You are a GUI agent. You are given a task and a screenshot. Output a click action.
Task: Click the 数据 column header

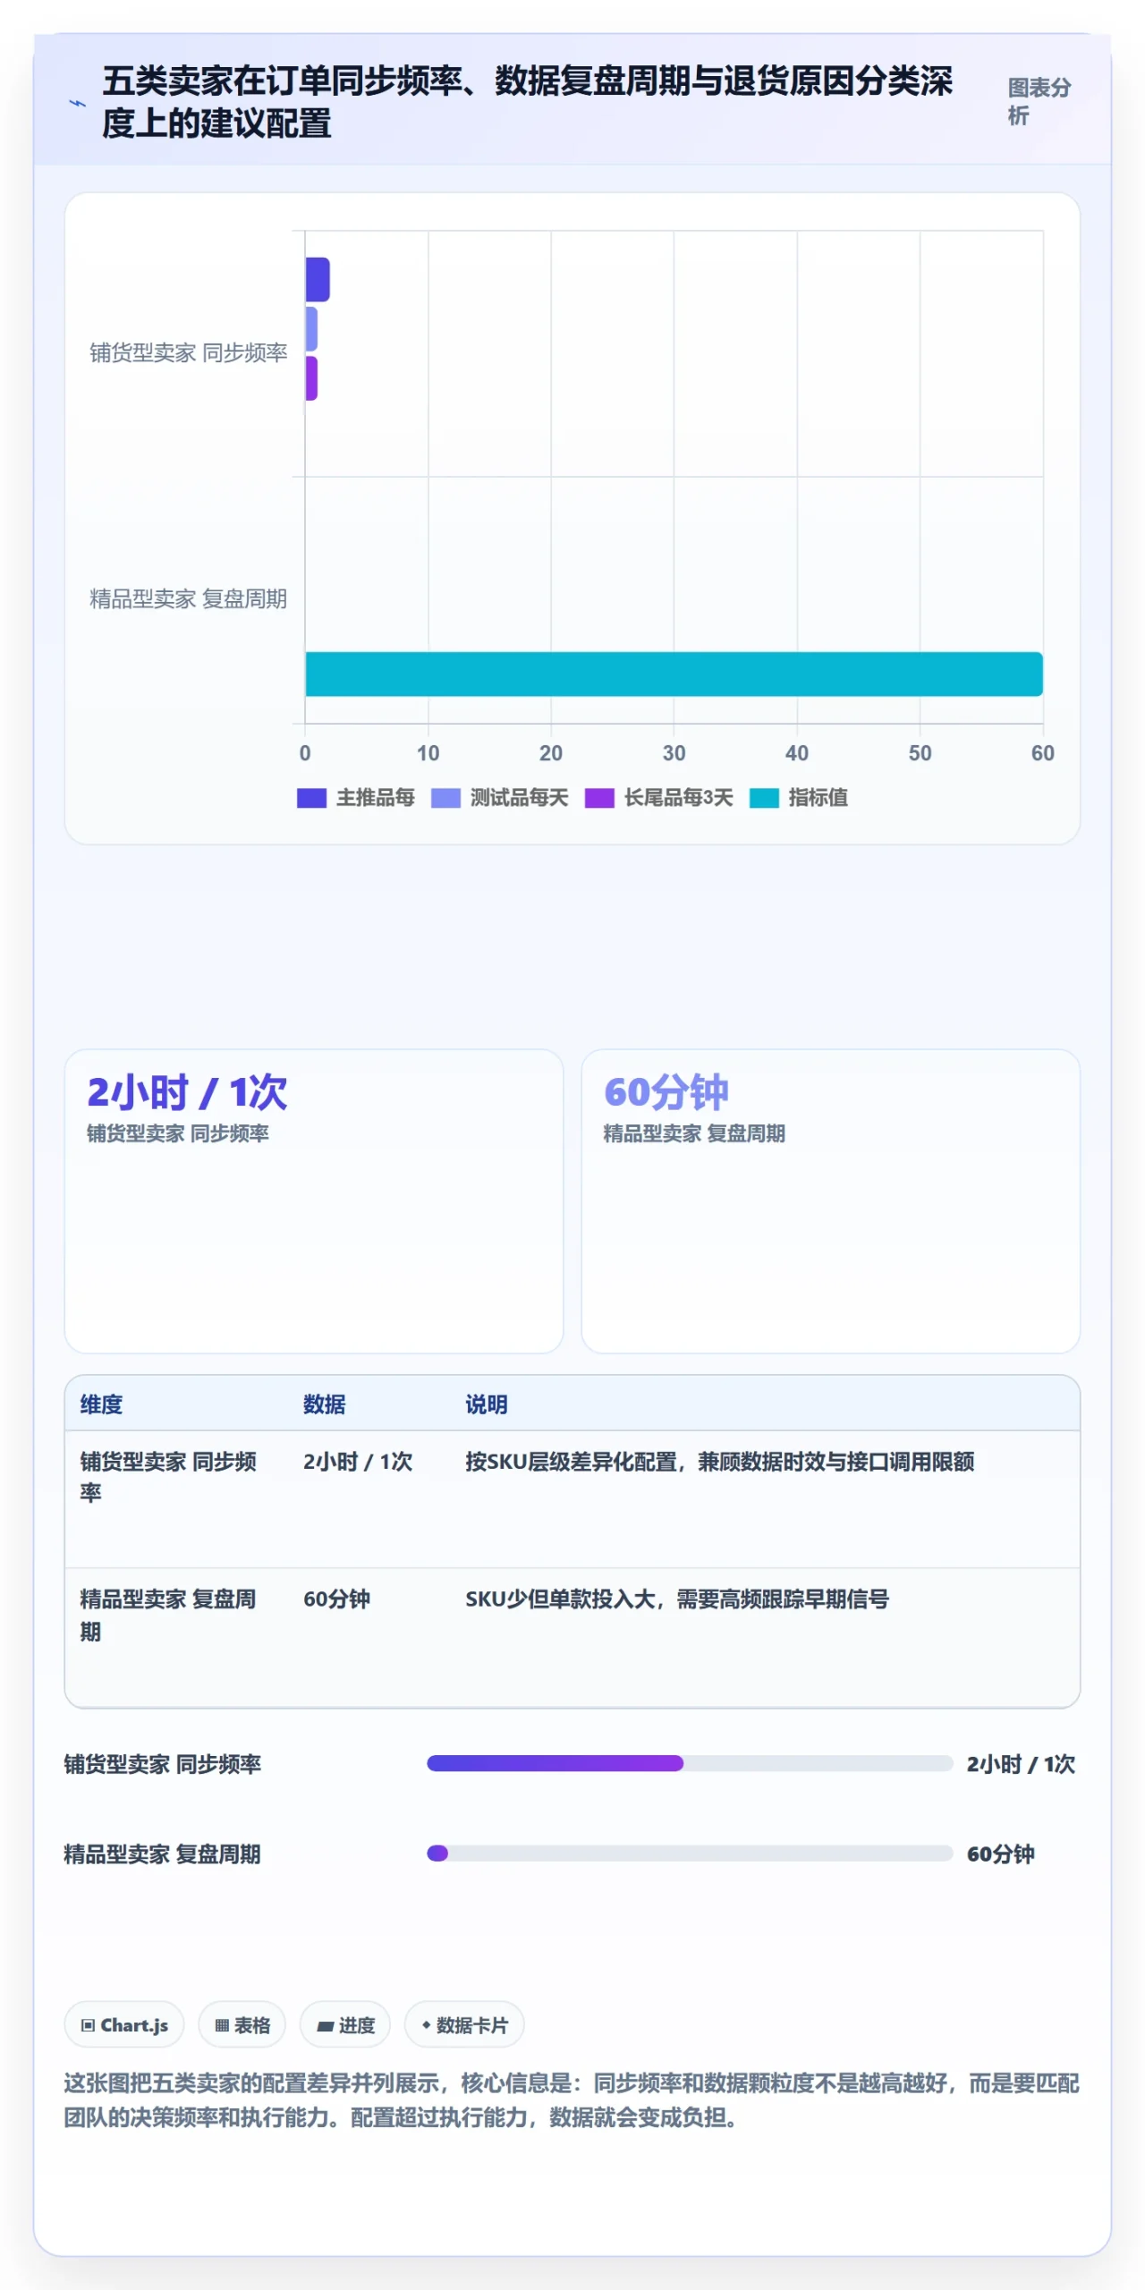(324, 1404)
